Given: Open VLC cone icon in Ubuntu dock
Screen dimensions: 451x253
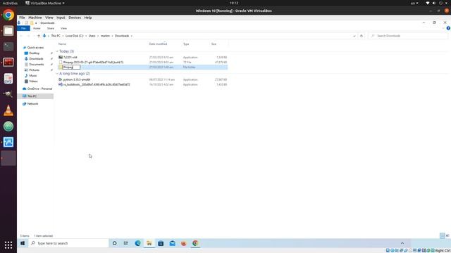Looking at the screenshot, I should coord(8,110).
